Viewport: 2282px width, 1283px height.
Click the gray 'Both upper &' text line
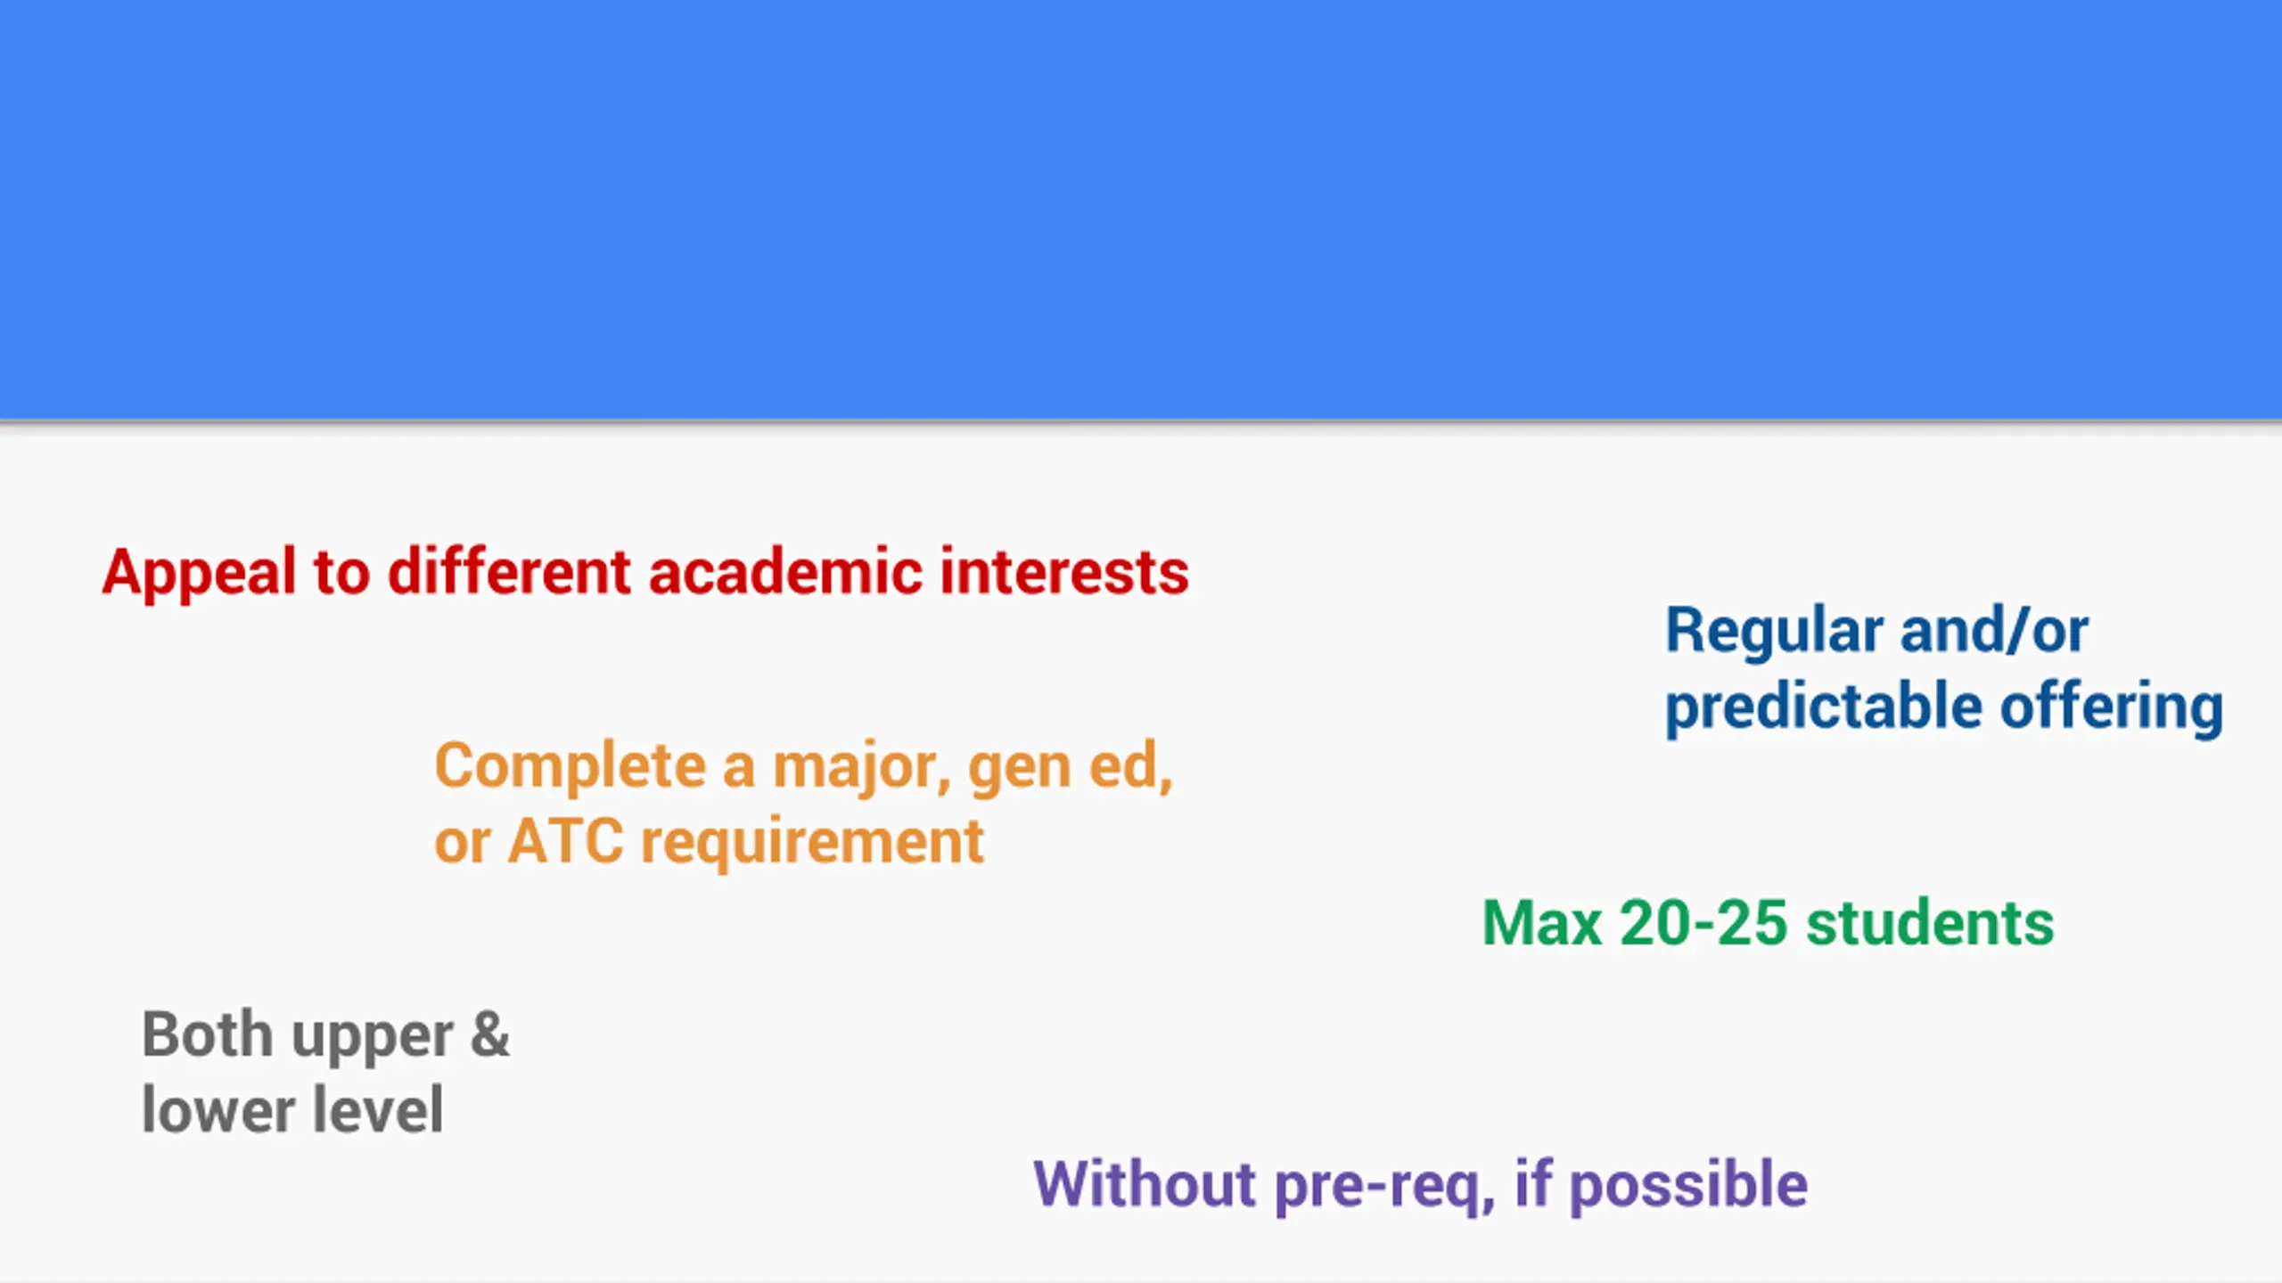tap(325, 1037)
